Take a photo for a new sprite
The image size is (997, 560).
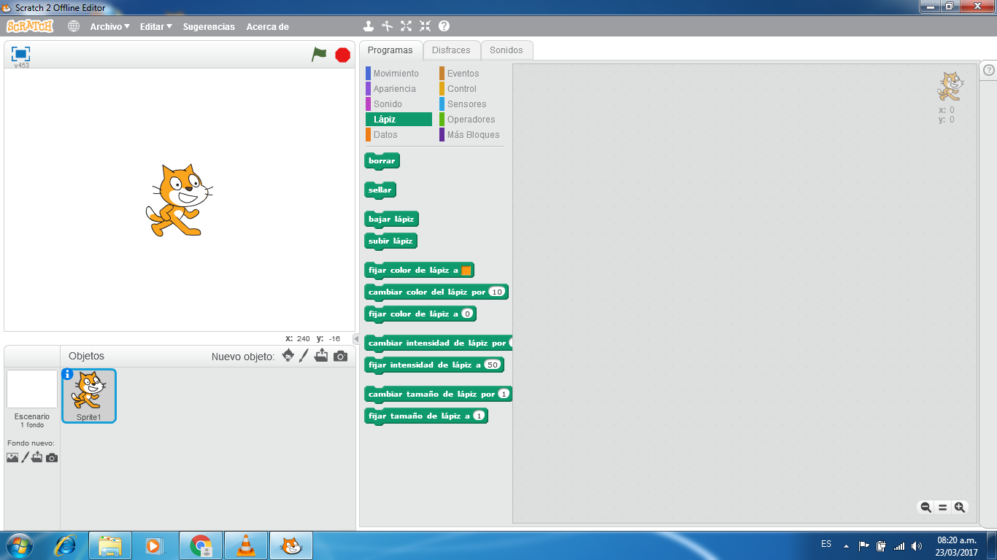click(x=339, y=356)
